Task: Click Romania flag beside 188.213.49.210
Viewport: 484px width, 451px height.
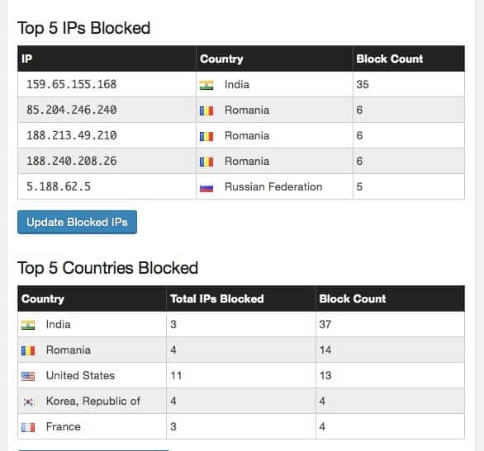Action: pos(206,136)
